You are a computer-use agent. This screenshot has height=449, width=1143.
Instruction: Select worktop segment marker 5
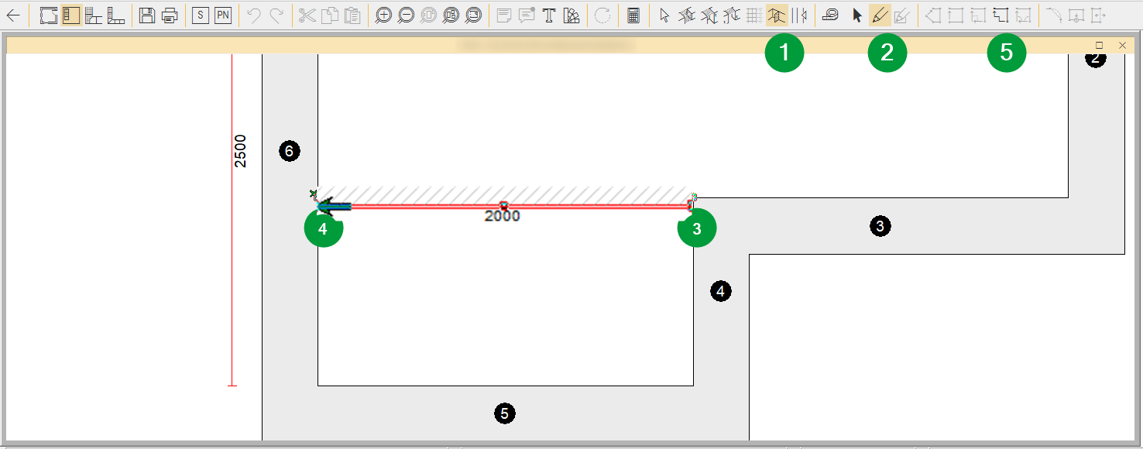[x=504, y=413]
